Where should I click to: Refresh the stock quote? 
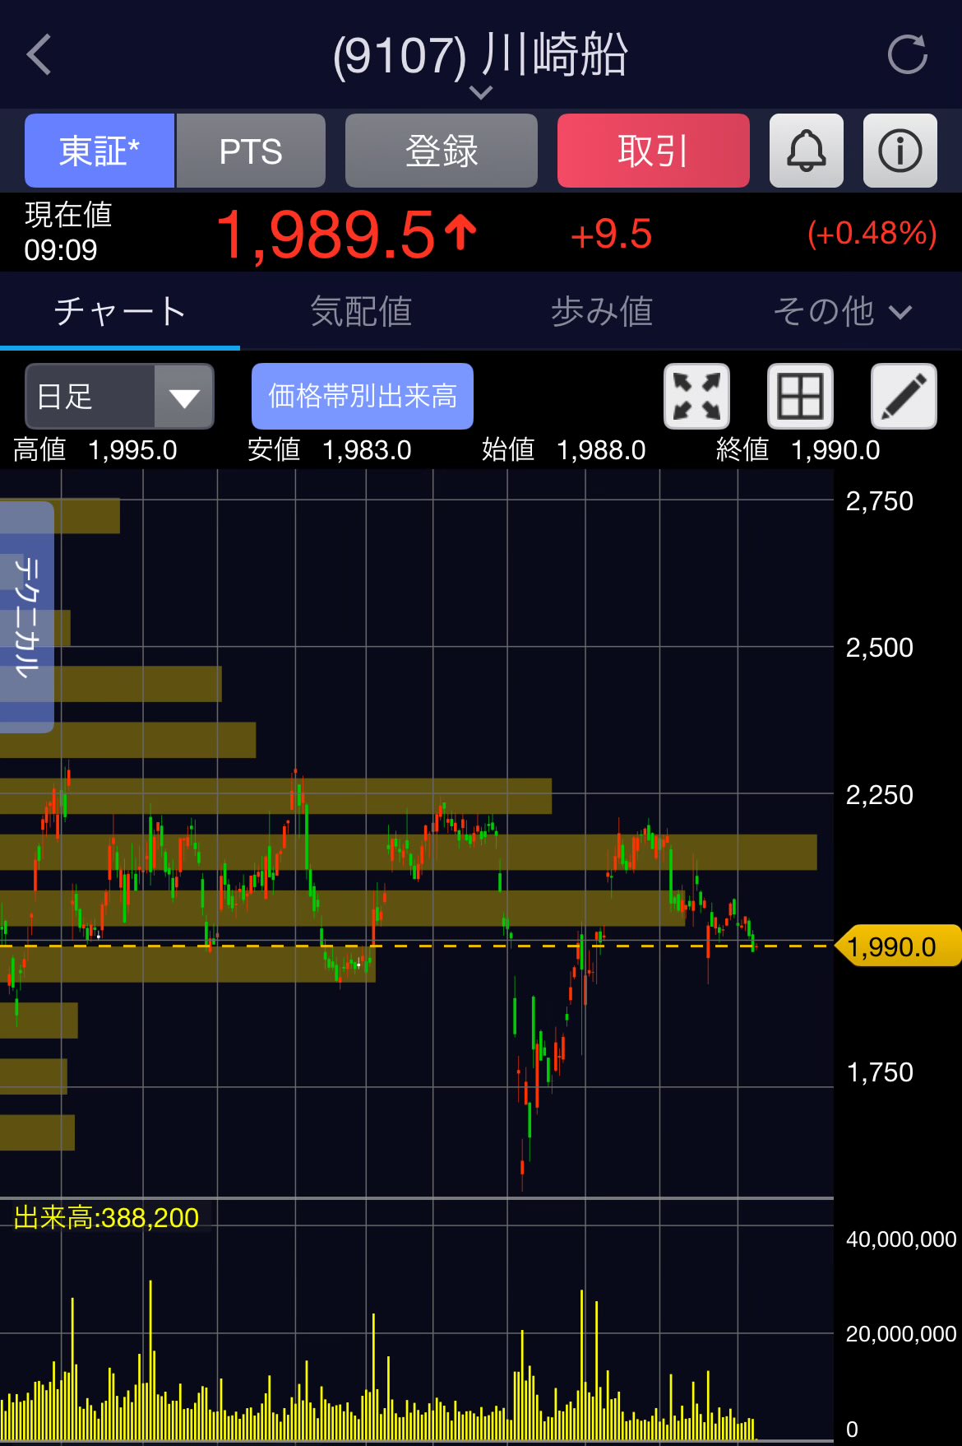coord(908,55)
